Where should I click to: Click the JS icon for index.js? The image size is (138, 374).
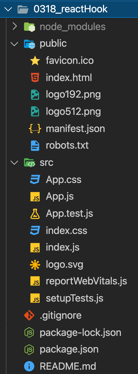(35, 248)
